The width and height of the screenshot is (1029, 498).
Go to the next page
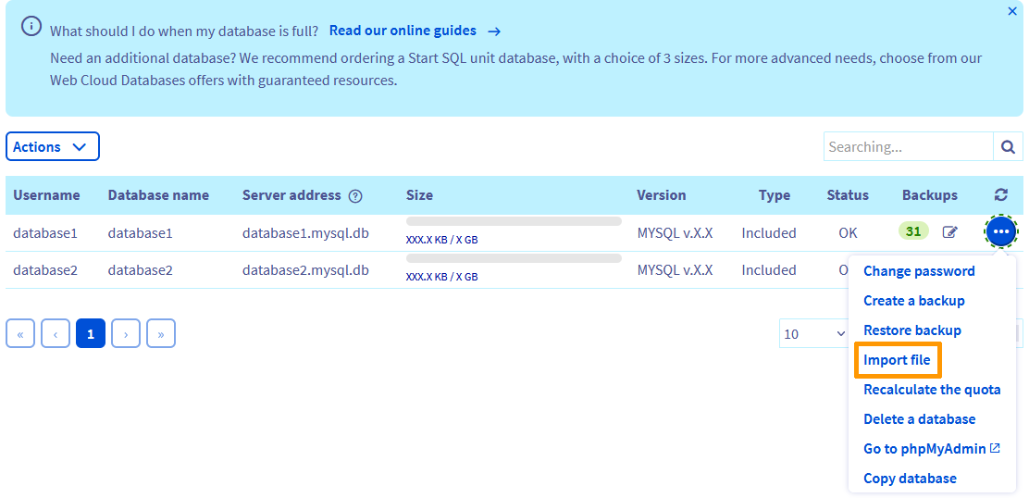coord(126,334)
